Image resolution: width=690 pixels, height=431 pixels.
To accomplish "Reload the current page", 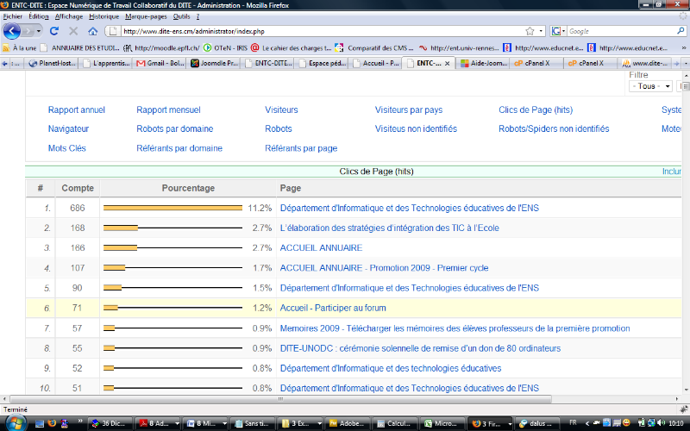I will [x=53, y=31].
